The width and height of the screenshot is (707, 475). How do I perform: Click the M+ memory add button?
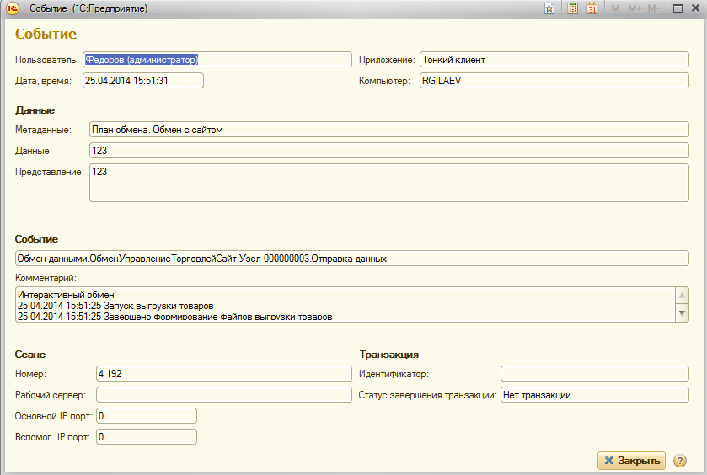(x=635, y=8)
